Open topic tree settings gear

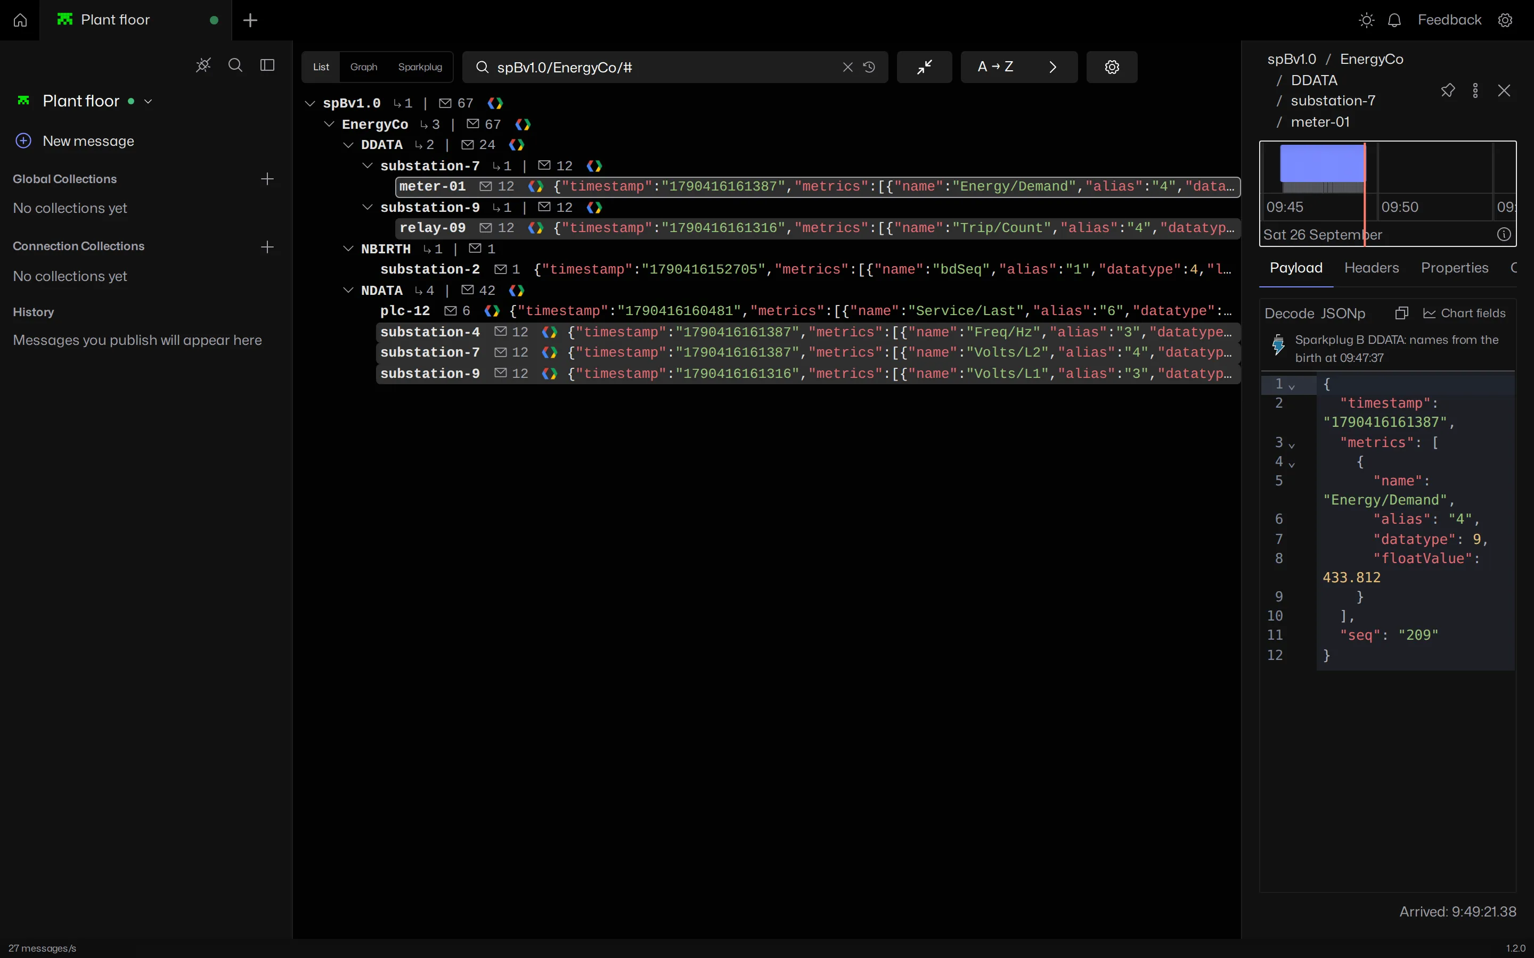click(x=1112, y=67)
